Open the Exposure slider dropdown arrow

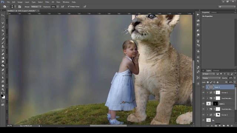pos(58,7)
